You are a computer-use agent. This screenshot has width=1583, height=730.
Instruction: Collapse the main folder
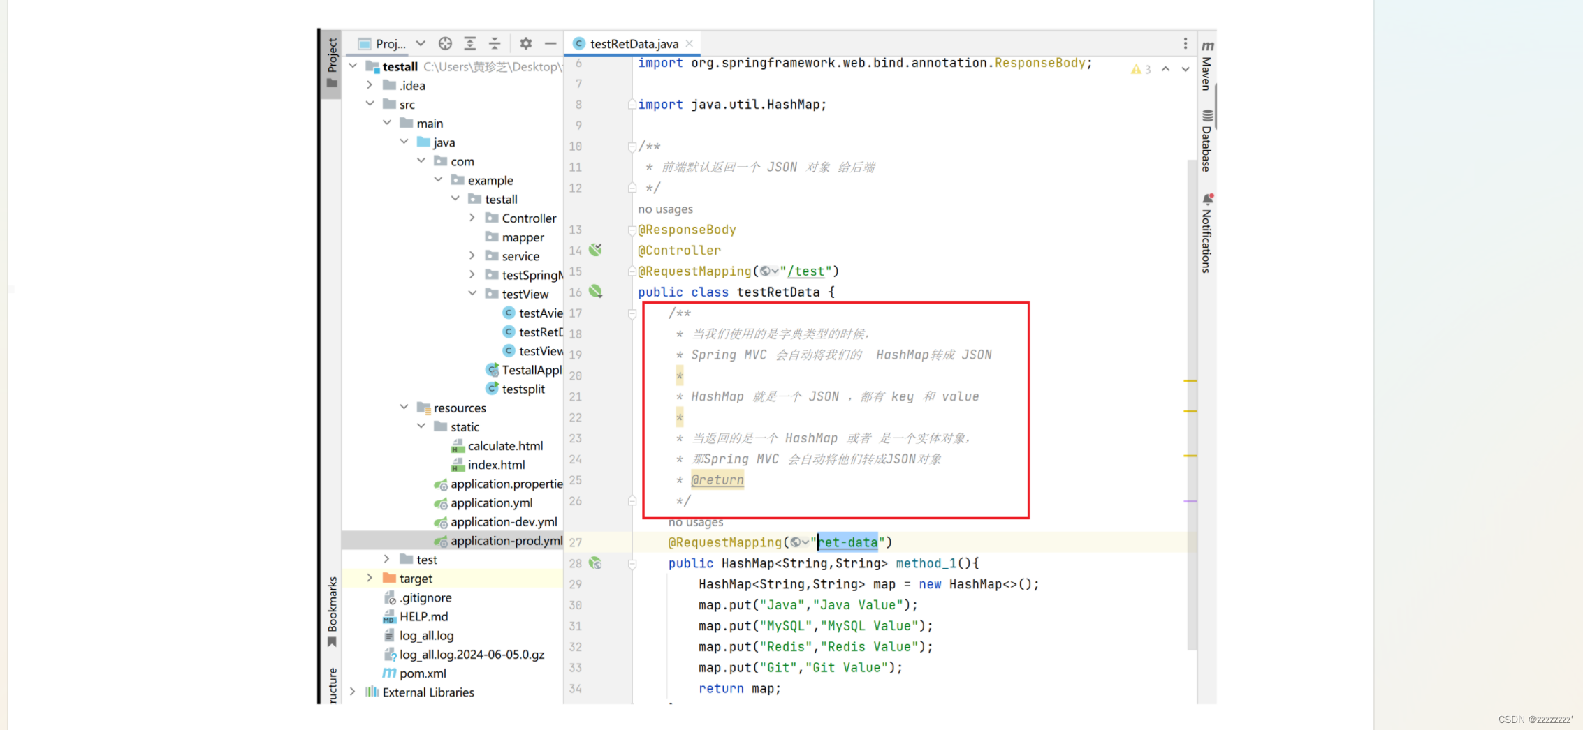(x=387, y=123)
